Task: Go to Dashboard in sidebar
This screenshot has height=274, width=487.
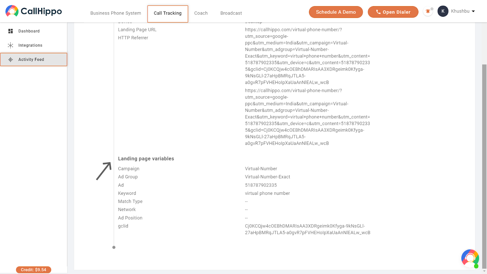Action: 33,31
